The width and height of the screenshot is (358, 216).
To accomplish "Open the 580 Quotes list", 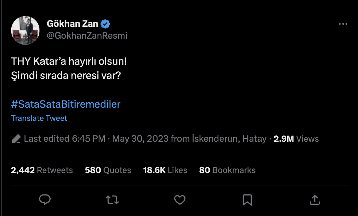I will click(108, 170).
